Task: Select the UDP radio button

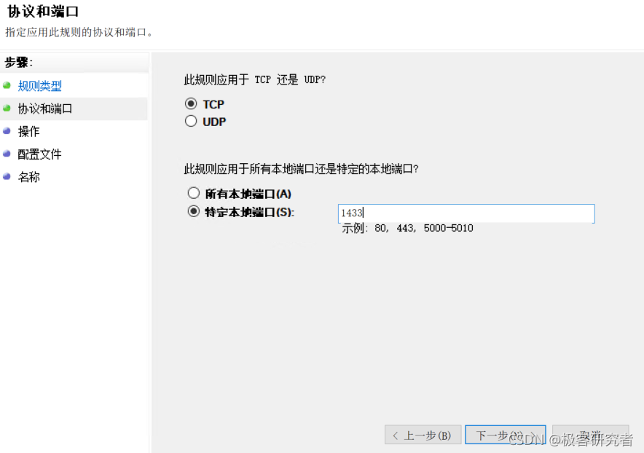Action: click(x=192, y=121)
